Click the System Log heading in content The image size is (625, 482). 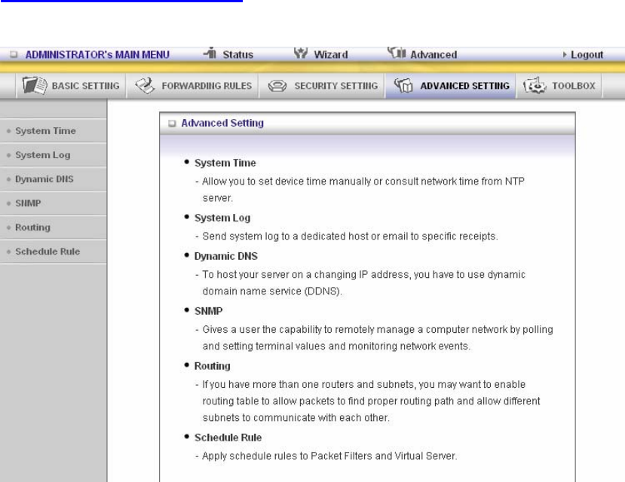click(222, 218)
